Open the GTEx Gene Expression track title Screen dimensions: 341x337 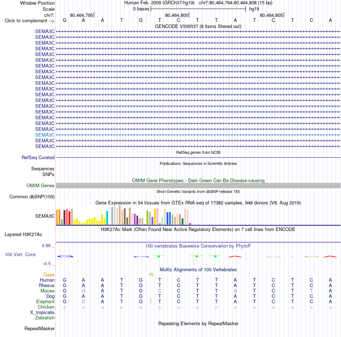click(x=198, y=203)
